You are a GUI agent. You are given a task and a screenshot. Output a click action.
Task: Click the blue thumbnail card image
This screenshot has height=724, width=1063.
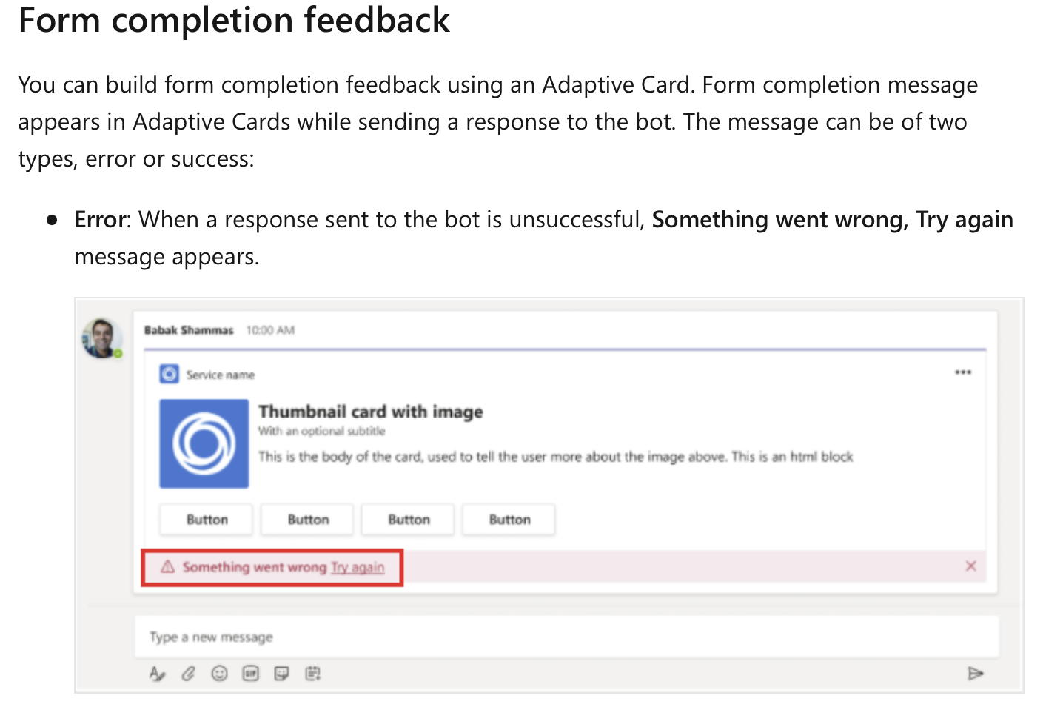(204, 443)
